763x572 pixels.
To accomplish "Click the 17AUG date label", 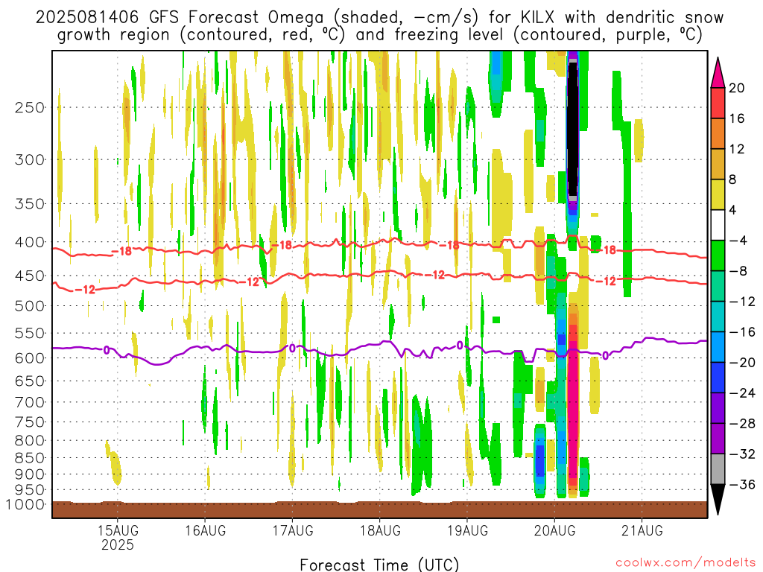I will click(x=292, y=530).
